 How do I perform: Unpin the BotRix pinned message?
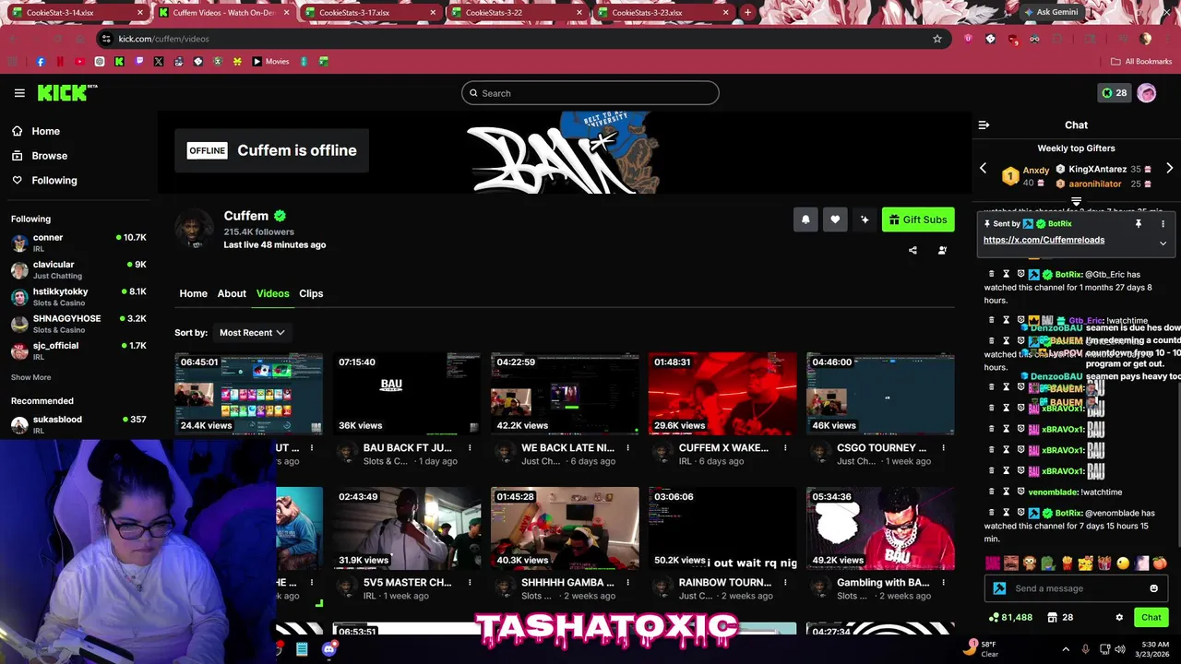click(1139, 224)
